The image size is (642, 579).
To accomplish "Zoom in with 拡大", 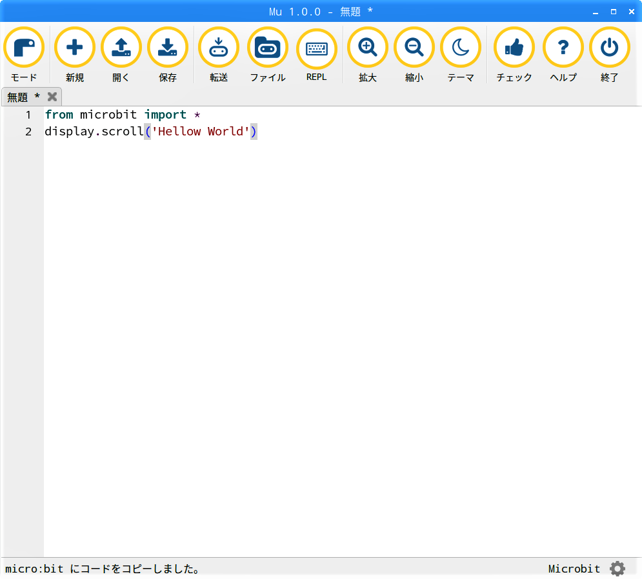I will (x=368, y=54).
